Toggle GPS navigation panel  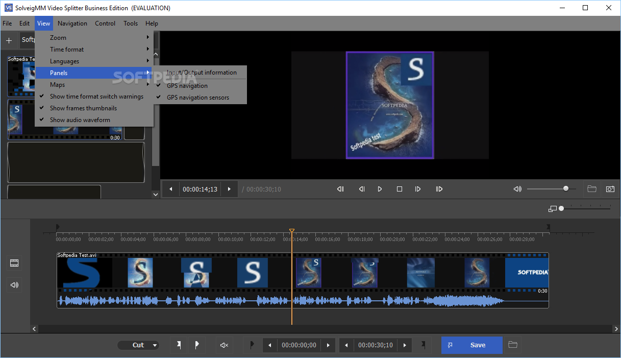coord(200,86)
